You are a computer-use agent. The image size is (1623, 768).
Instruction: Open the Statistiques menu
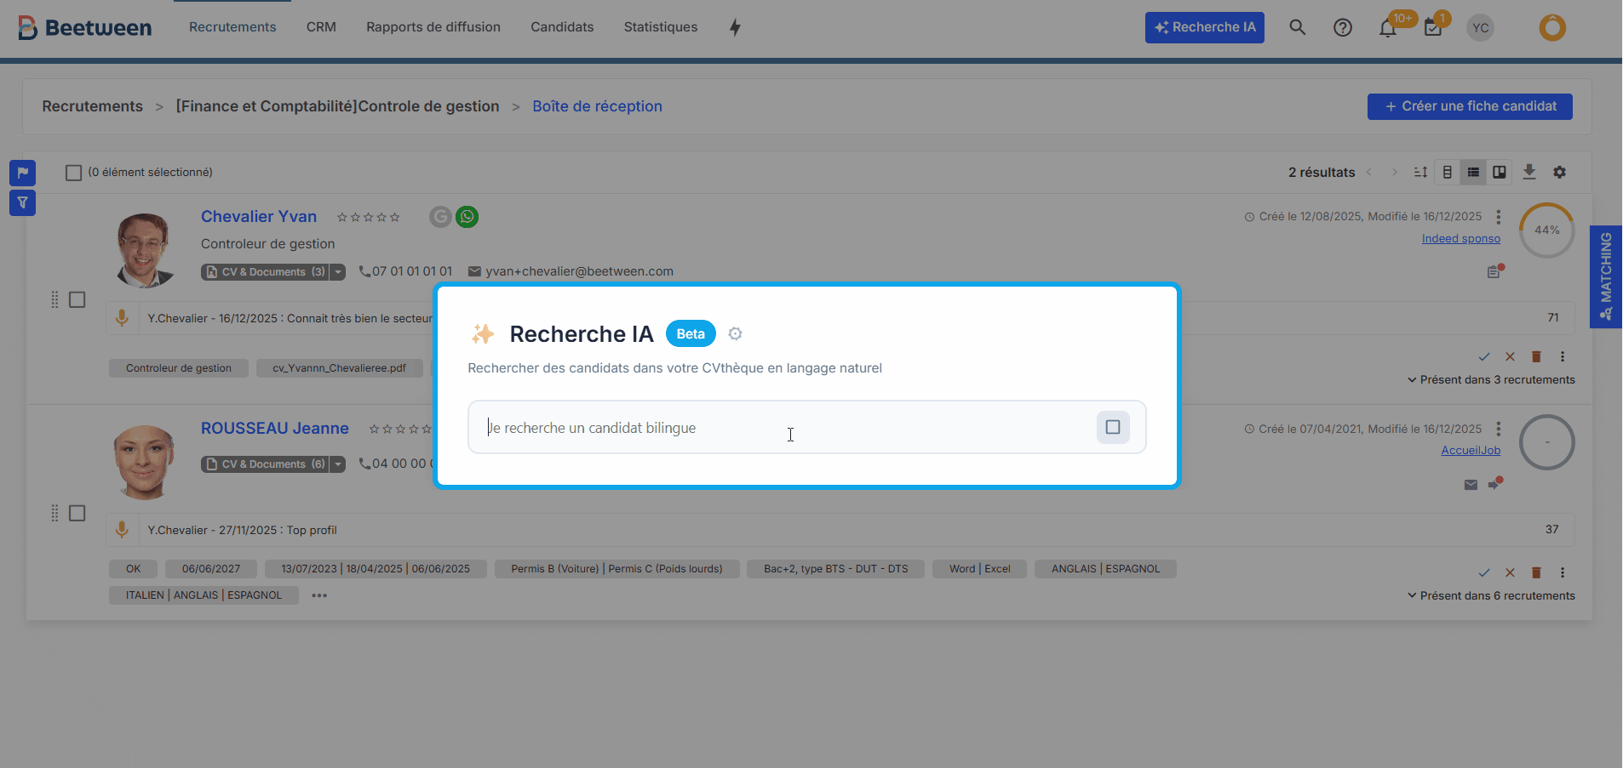click(x=660, y=27)
